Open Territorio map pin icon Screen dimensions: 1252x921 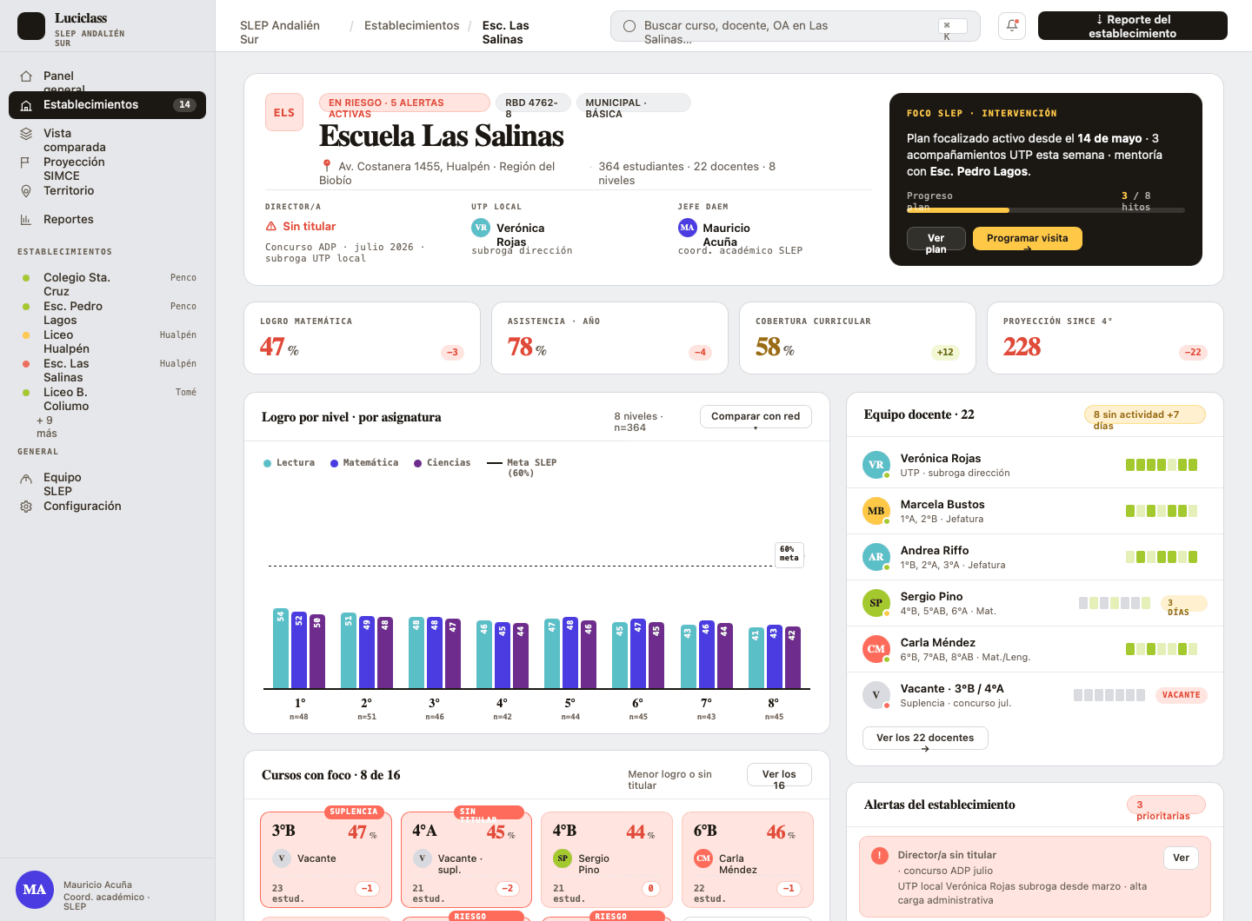click(x=26, y=191)
